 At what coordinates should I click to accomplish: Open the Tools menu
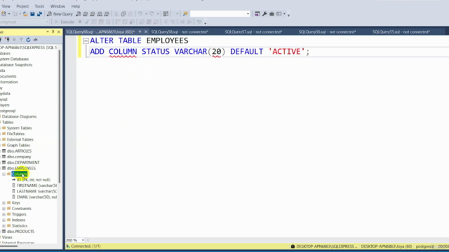(39, 6)
